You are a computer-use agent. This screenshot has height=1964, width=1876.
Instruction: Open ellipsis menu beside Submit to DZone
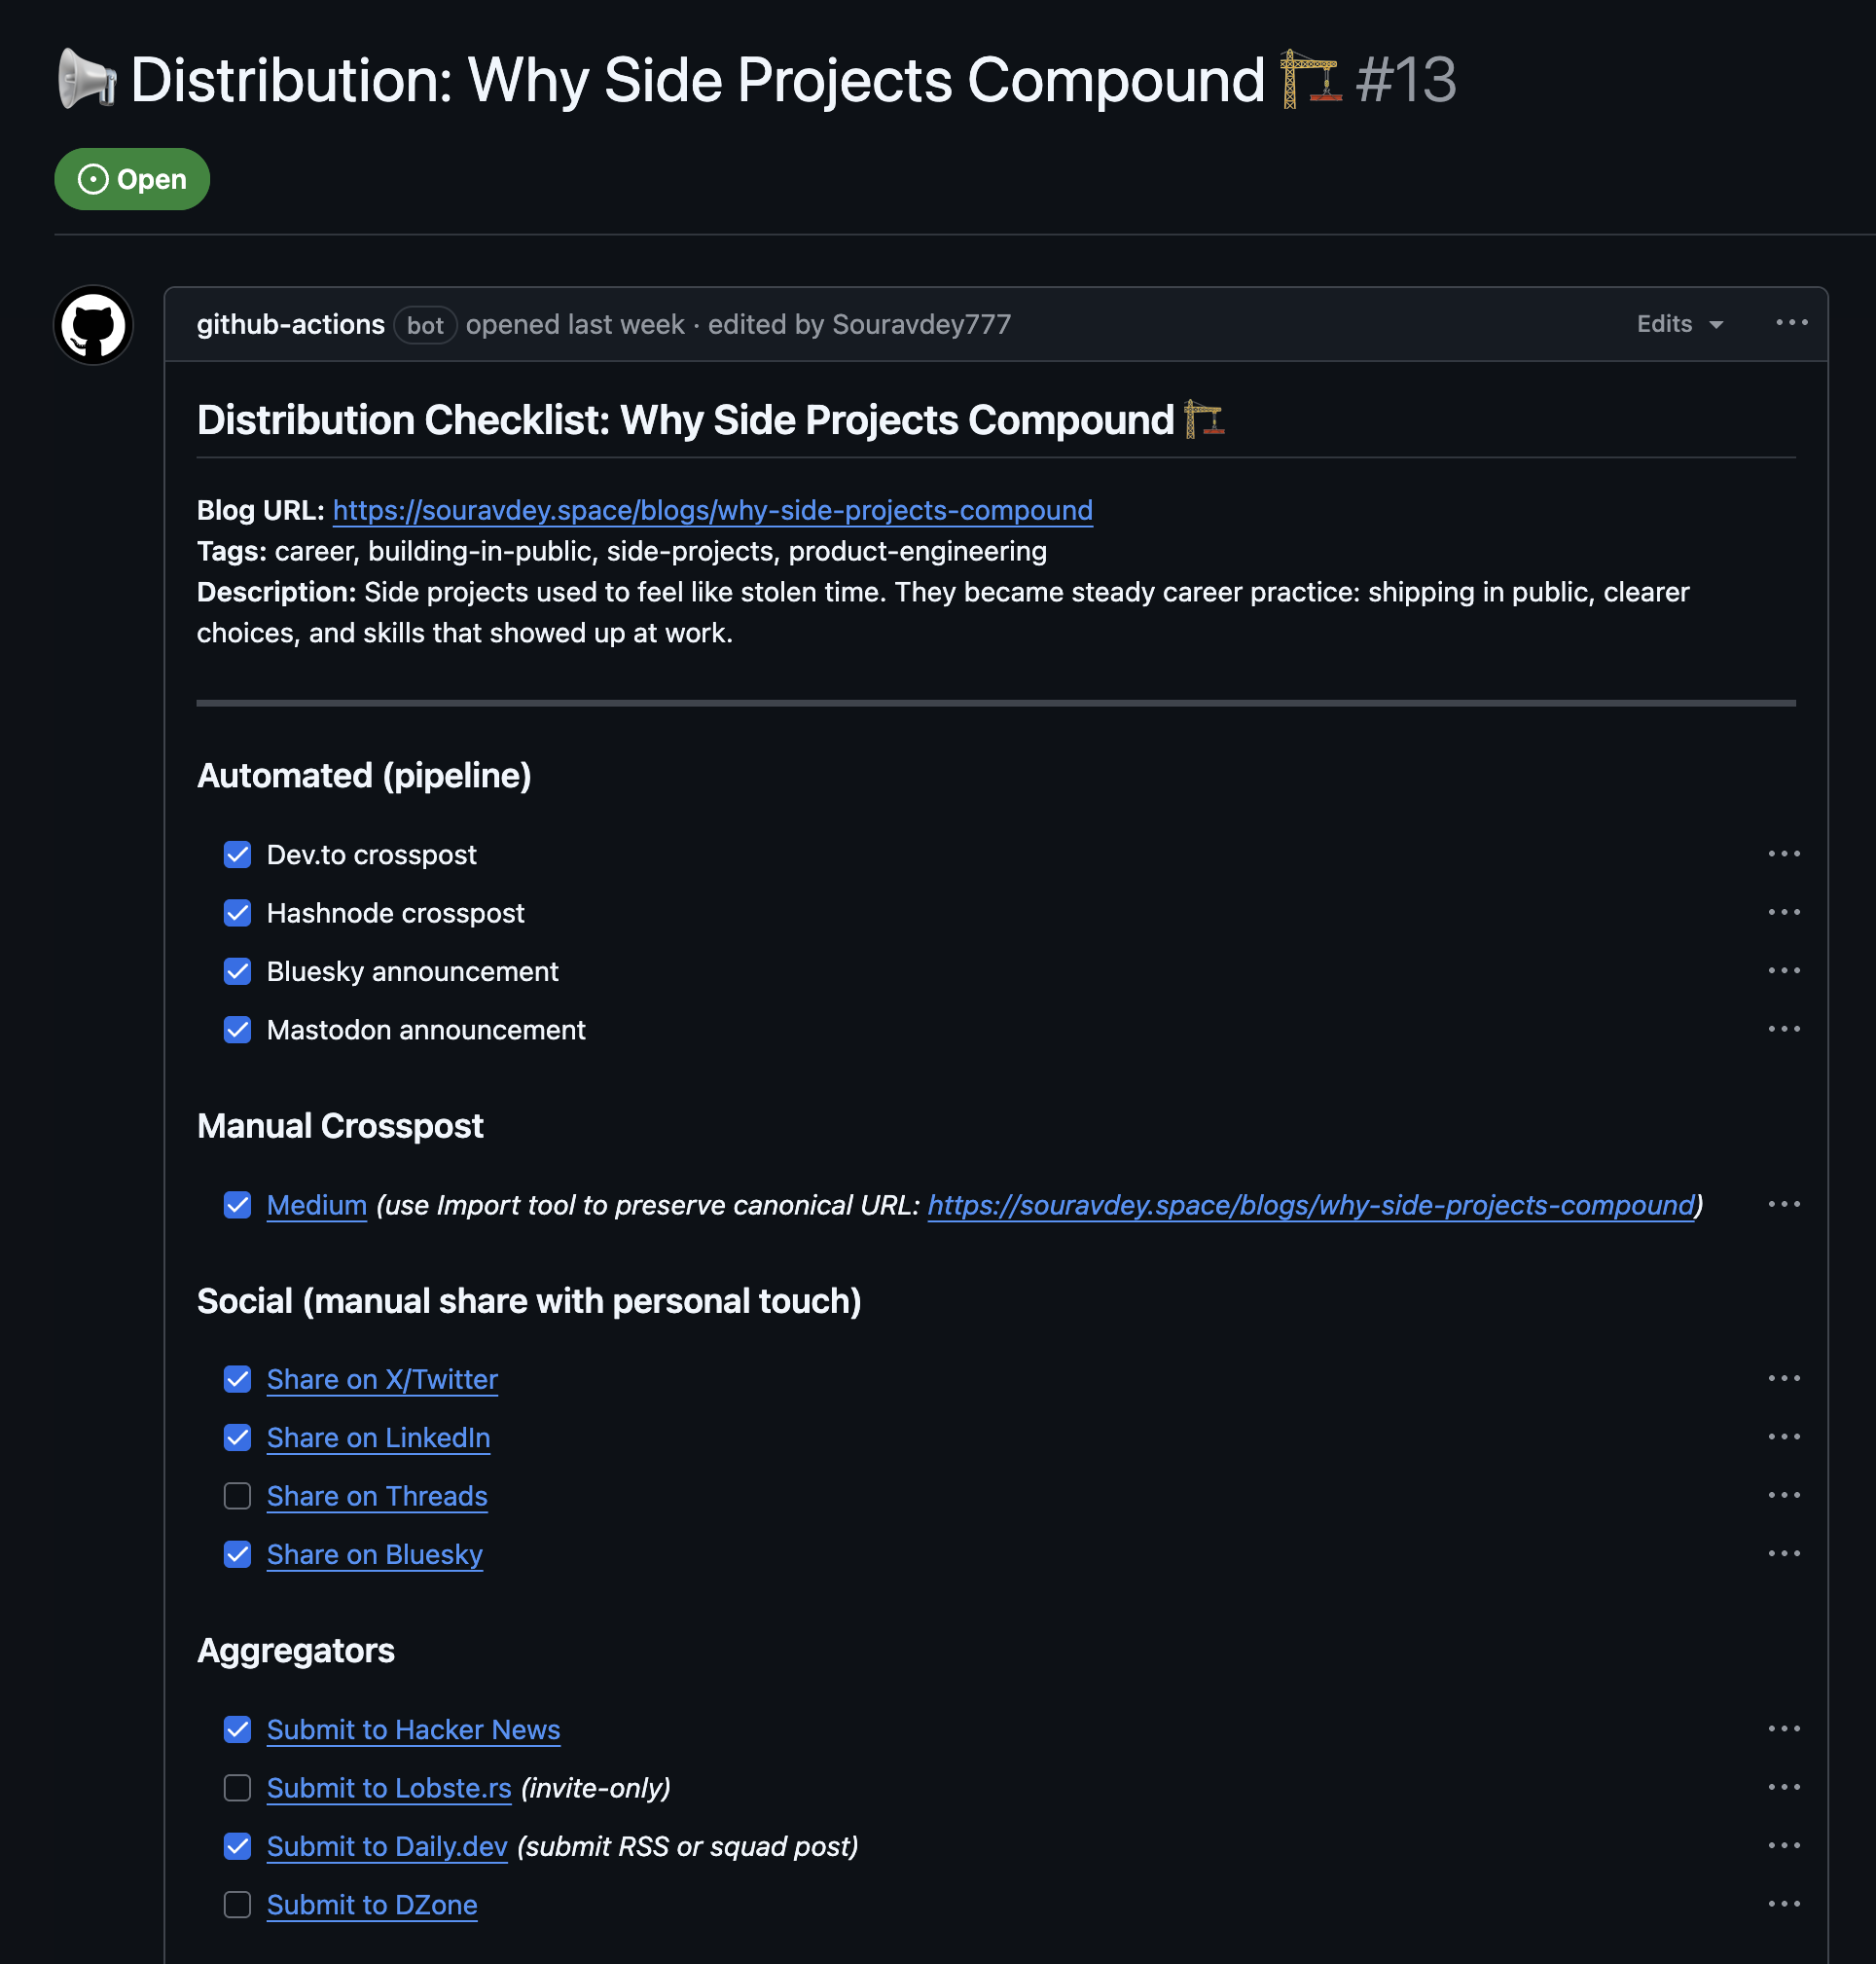pyautogui.click(x=1783, y=1904)
